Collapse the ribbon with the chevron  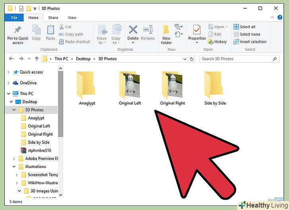click(x=272, y=17)
